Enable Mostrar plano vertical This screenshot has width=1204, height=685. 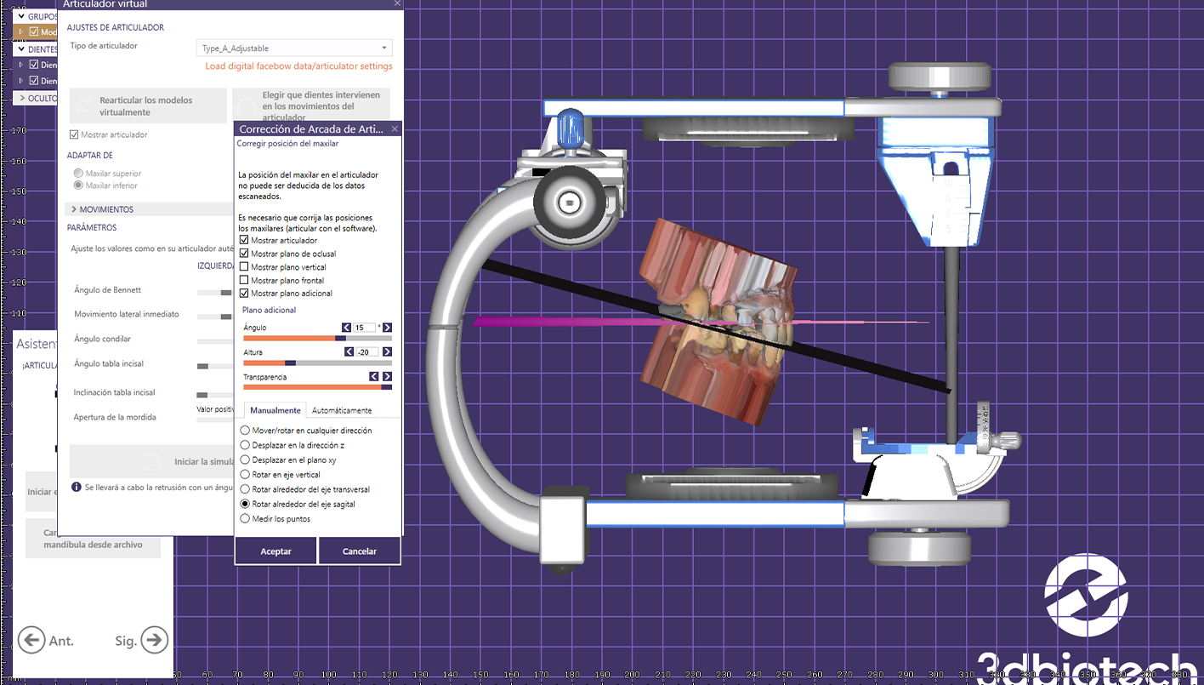(x=245, y=266)
